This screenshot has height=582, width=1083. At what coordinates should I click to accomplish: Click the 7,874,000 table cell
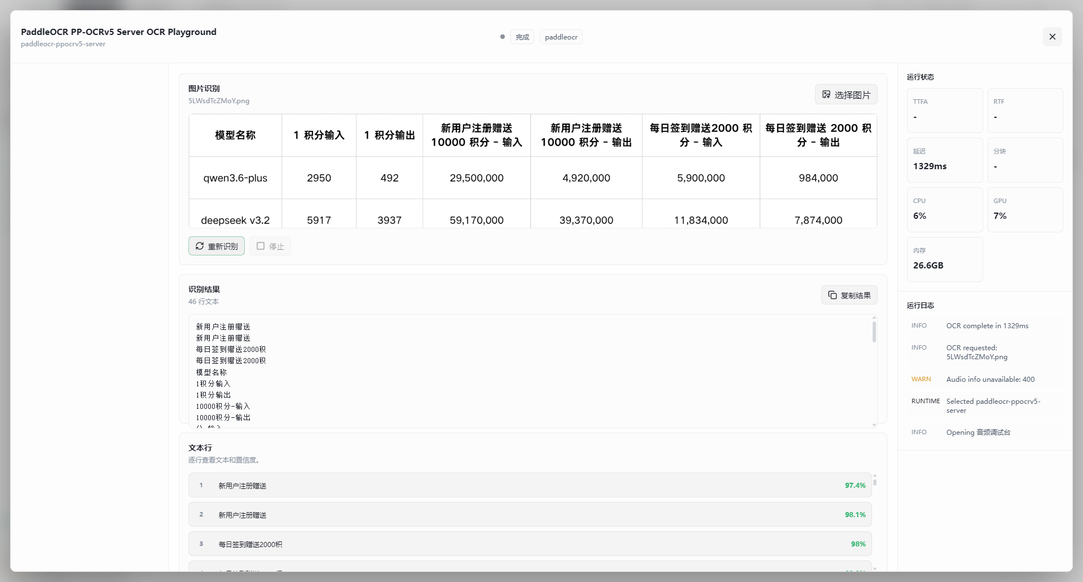[818, 220]
